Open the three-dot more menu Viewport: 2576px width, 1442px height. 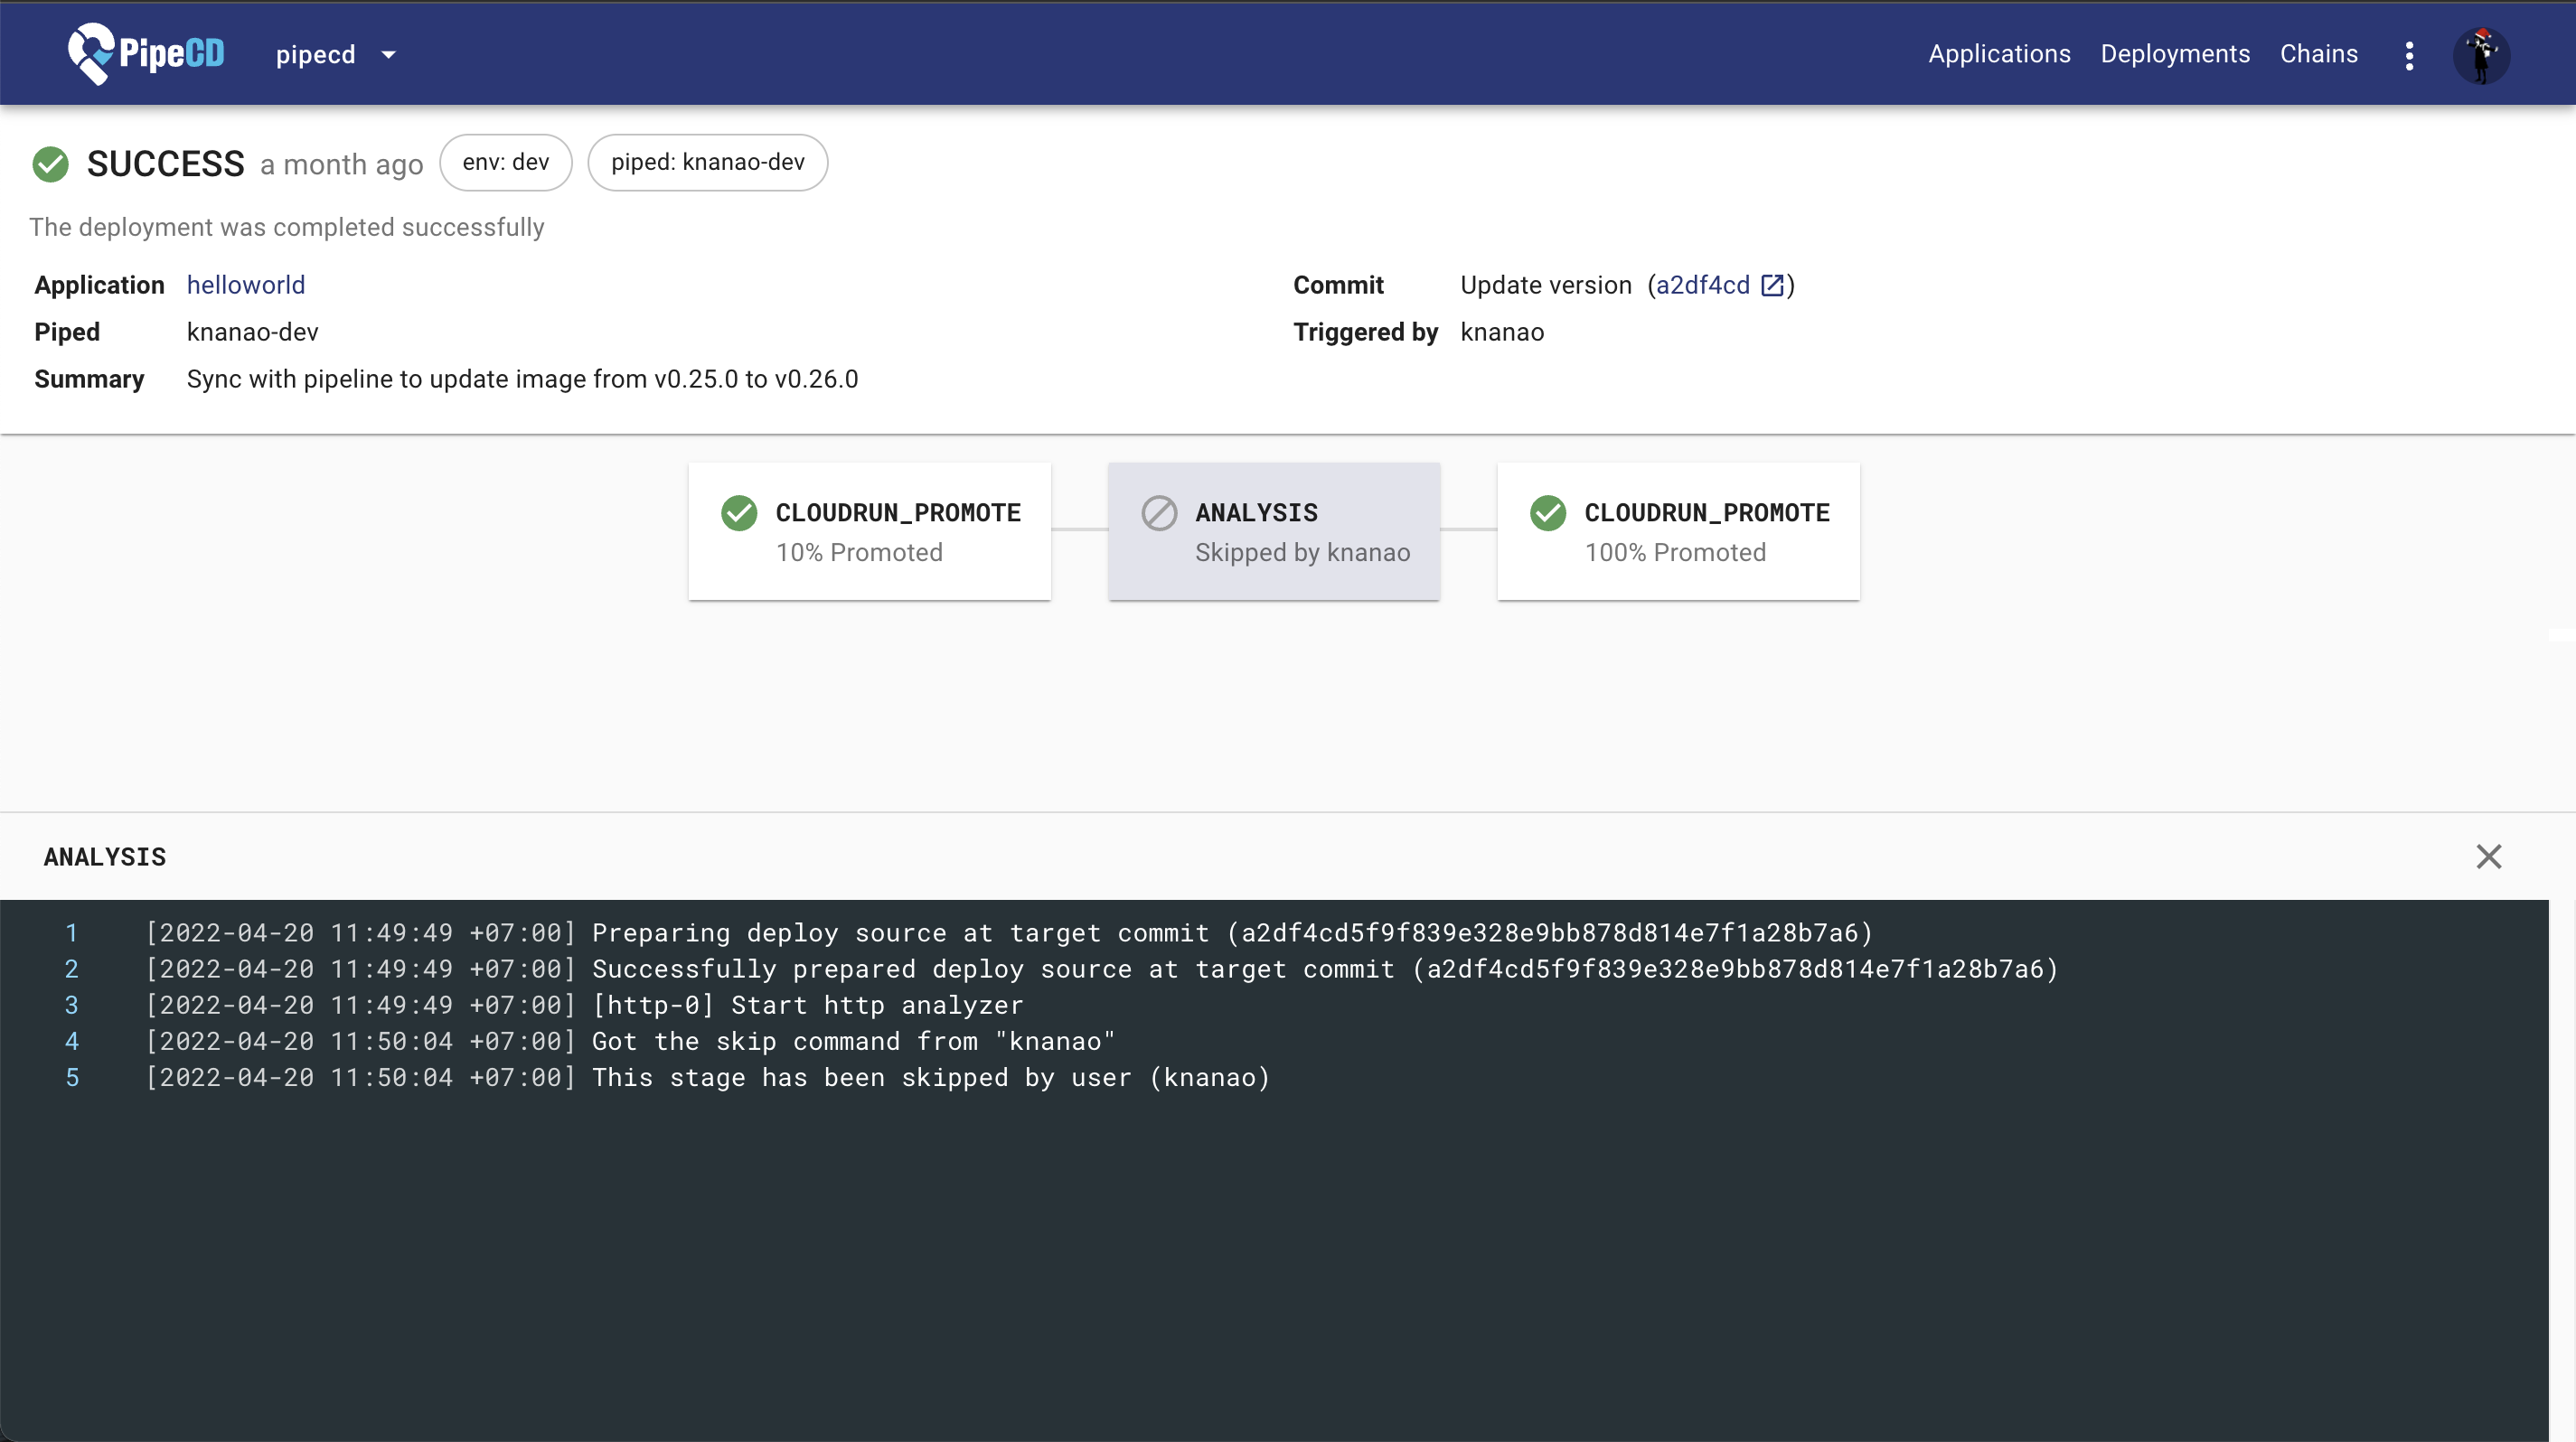(2409, 56)
